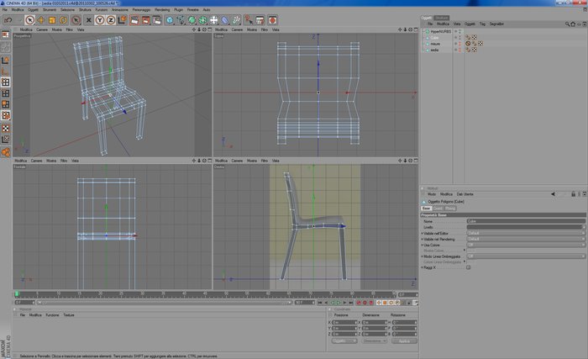The width and height of the screenshot is (588, 359).
Task: Select the Texture mode checker icon
Action: tap(6, 129)
